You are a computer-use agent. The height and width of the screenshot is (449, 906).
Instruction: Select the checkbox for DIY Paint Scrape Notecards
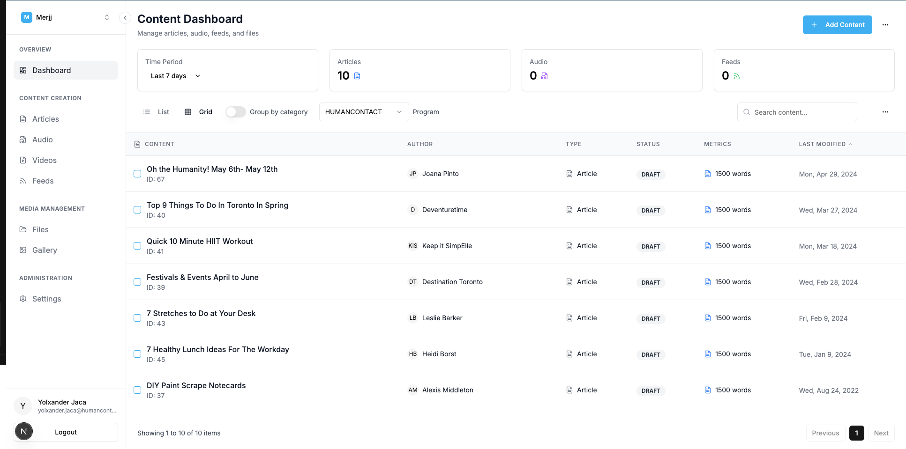coord(137,390)
